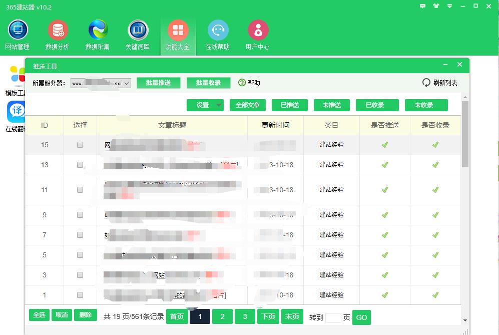The height and width of the screenshot is (335, 499).
Task: Tick the checkbox for article ID 11
Action: tap(80, 190)
